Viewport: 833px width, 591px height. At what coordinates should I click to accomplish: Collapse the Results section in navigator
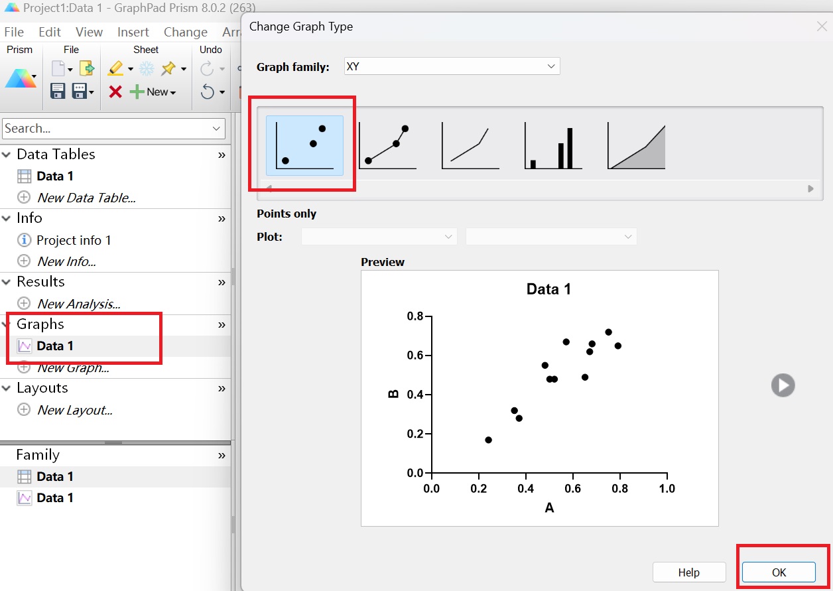7,282
